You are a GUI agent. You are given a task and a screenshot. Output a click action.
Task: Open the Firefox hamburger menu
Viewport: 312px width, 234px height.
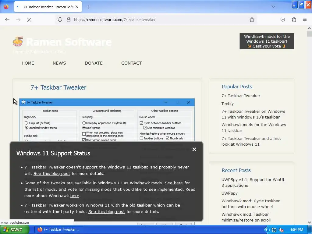coord(305,19)
